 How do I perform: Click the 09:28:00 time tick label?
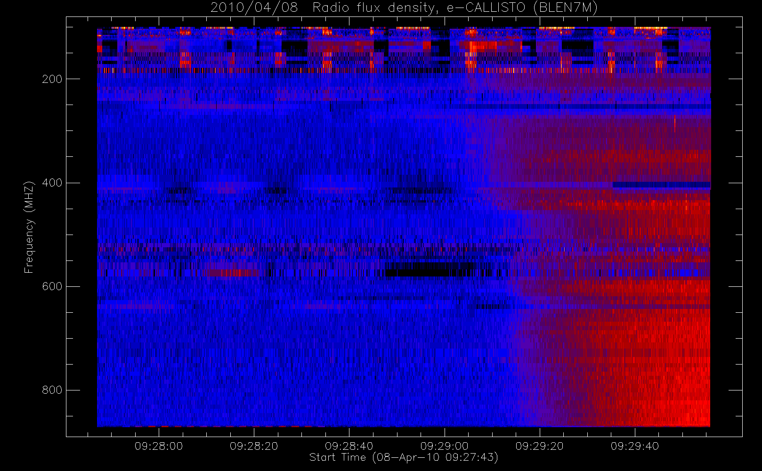(159, 446)
